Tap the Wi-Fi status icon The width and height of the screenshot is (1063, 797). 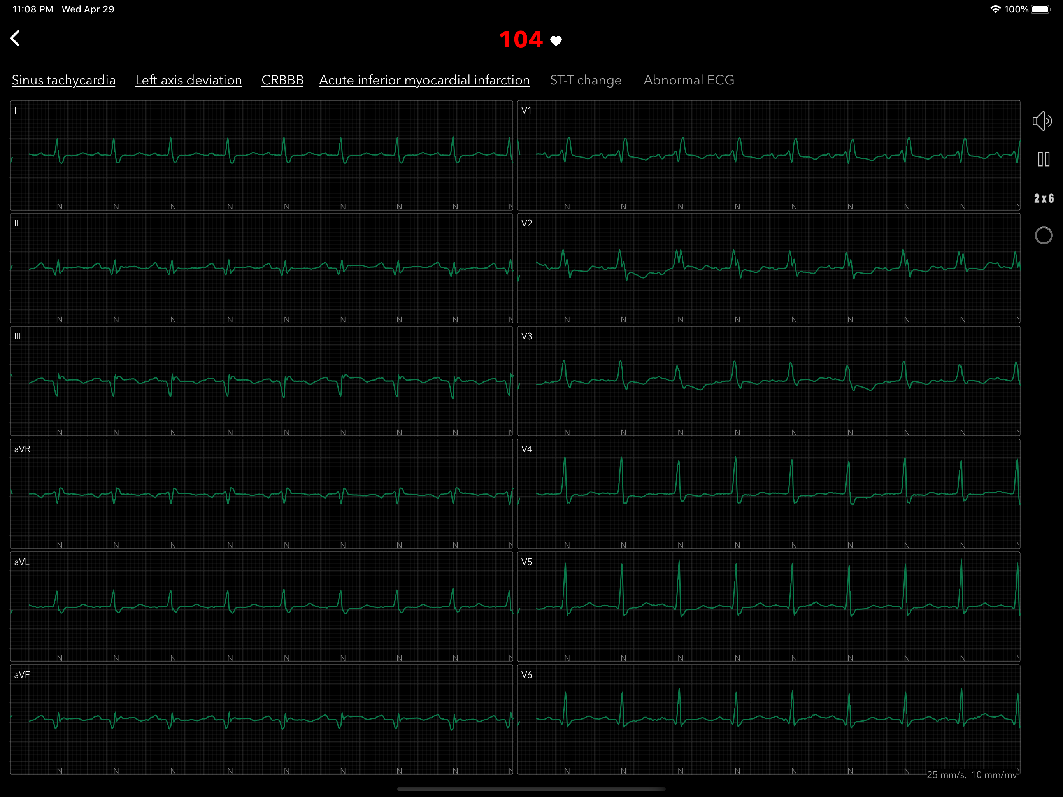click(995, 9)
